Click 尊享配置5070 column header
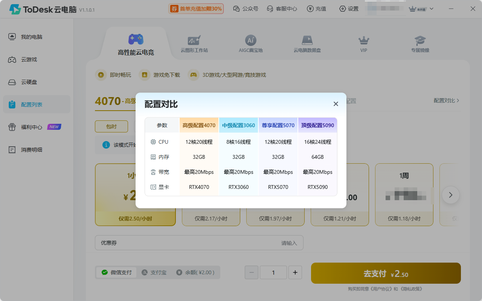The image size is (482, 301). click(278, 125)
